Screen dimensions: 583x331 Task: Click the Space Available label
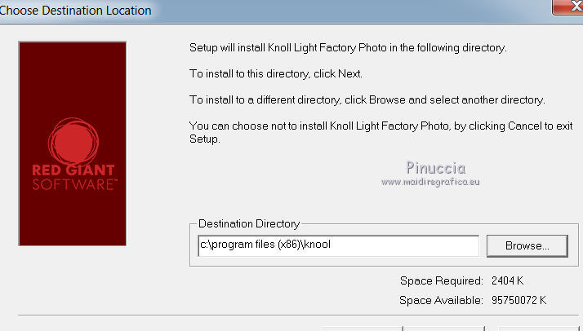click(x=441, y=300)
